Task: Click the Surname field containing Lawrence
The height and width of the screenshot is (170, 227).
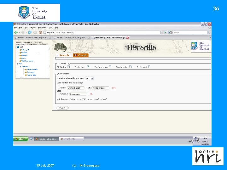Action: 78,94
